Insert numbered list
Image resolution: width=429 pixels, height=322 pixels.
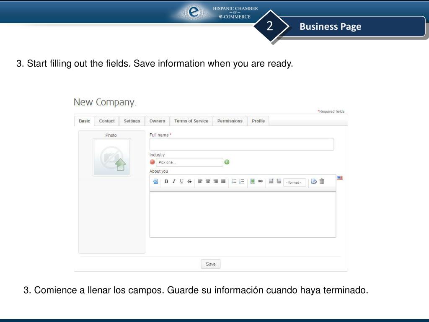(242, 181)
